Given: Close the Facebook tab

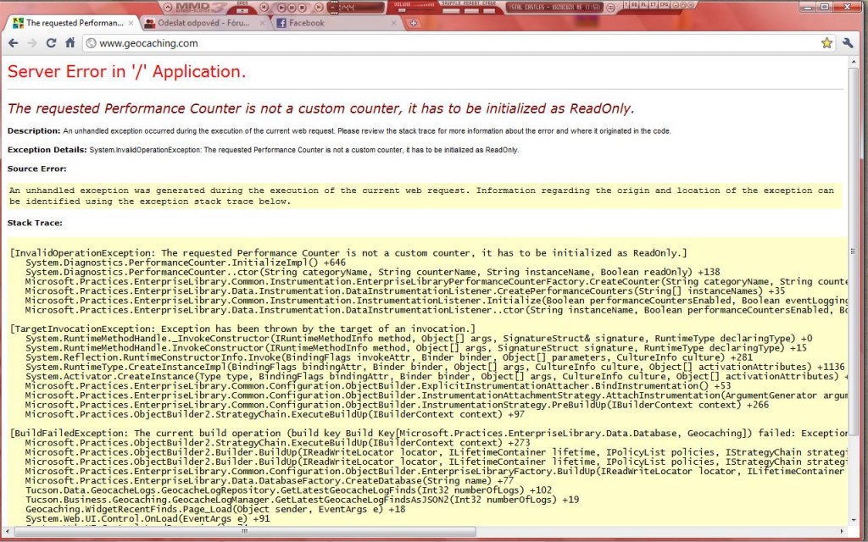Looking at the screenshot, I should click(x=393, y=23).
